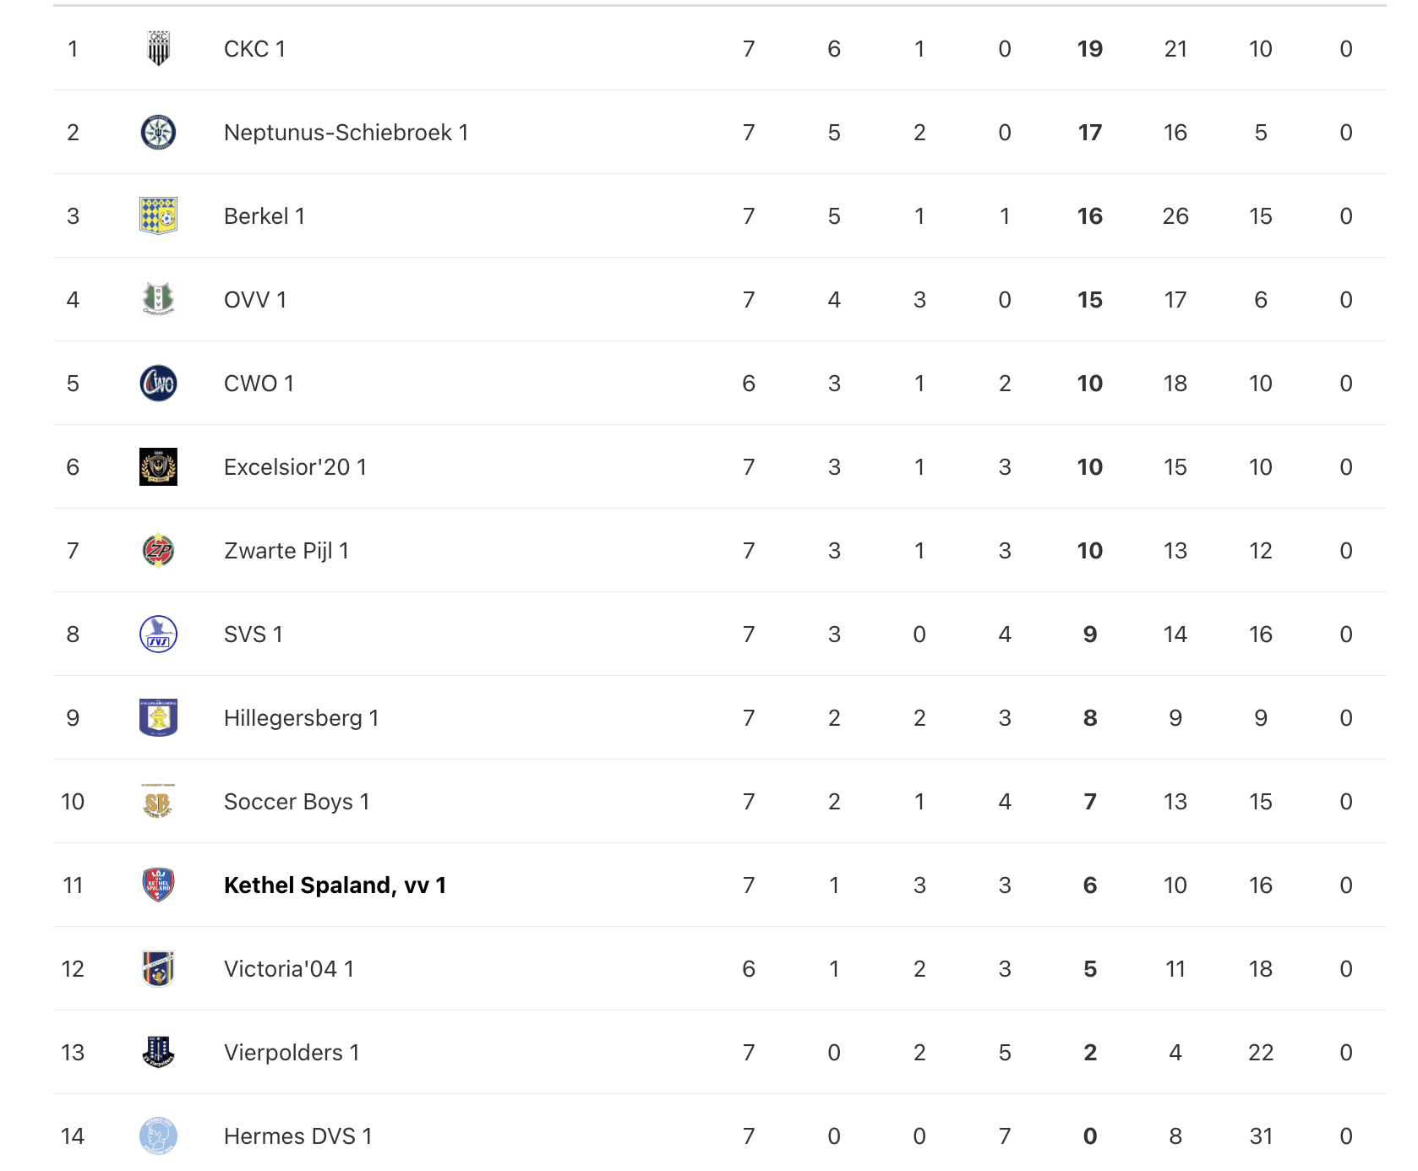Select the Kethel Spaland, vv 1 team name
This screenshot has width=1418, height=1171.
pos(335,885)
